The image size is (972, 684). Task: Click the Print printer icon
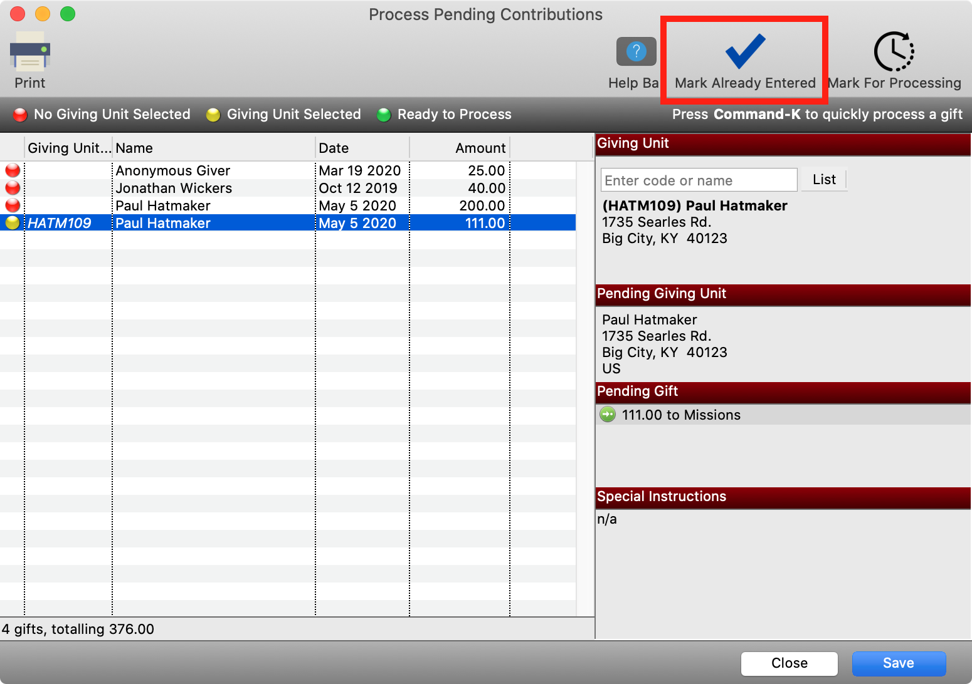click(29, 51)
